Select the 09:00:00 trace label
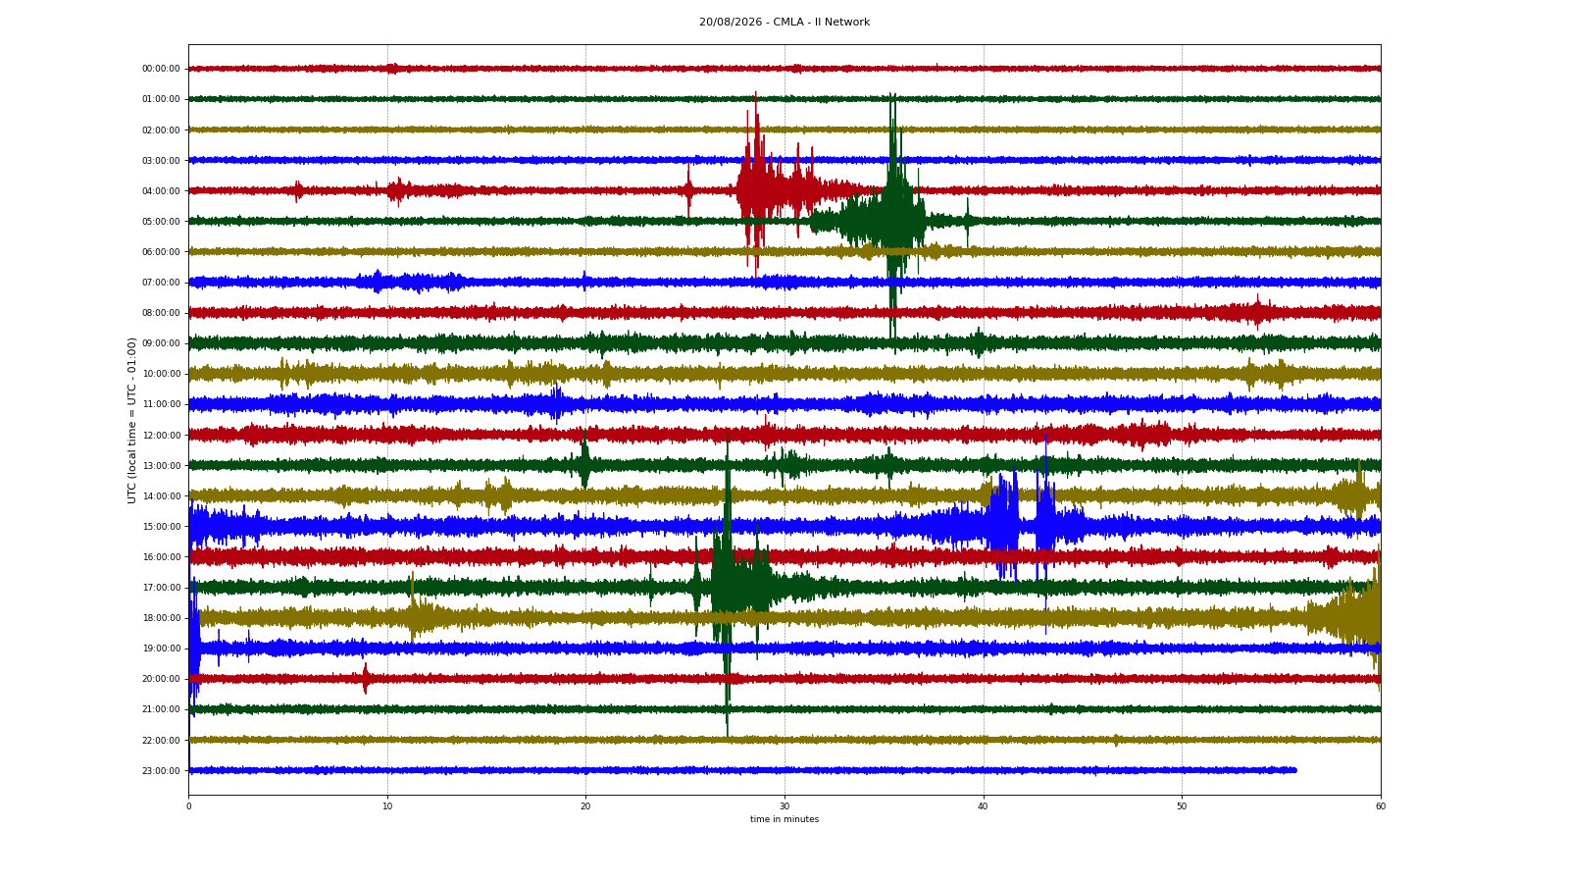The width and height of the screenshot is (1569, 883). 161,343
